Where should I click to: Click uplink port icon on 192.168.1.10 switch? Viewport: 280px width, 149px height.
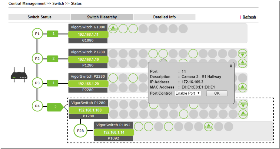tap(242, 63)
